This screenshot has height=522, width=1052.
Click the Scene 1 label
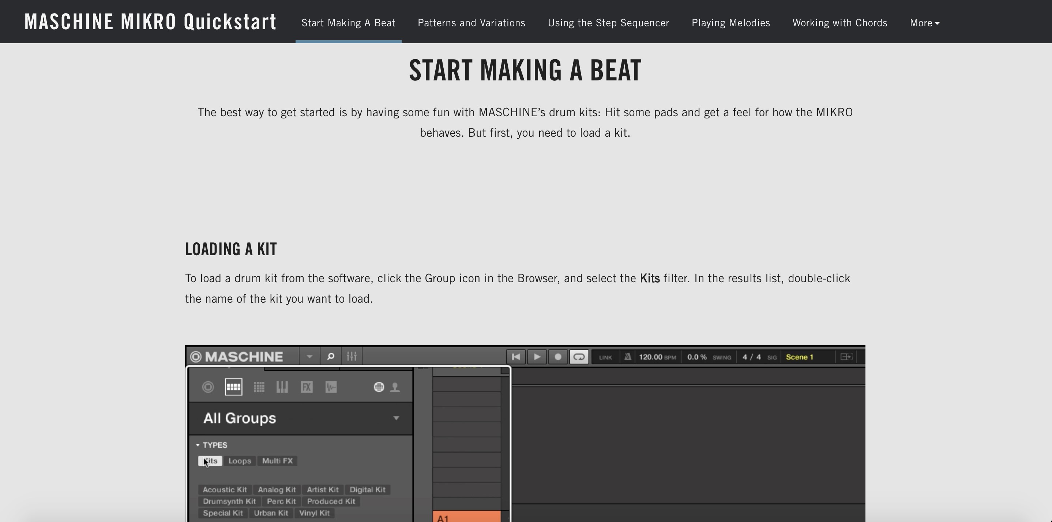pyautogui.click(x=800, y=357)
